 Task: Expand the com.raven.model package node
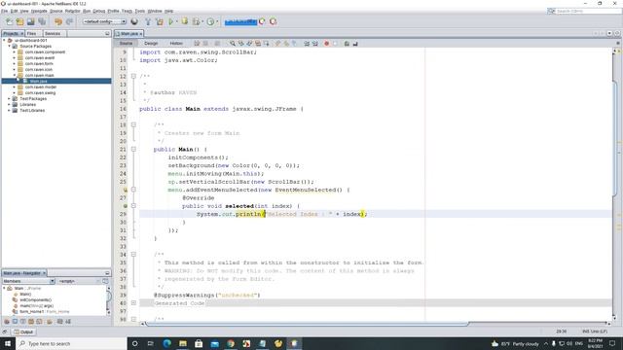coord(15,87)
